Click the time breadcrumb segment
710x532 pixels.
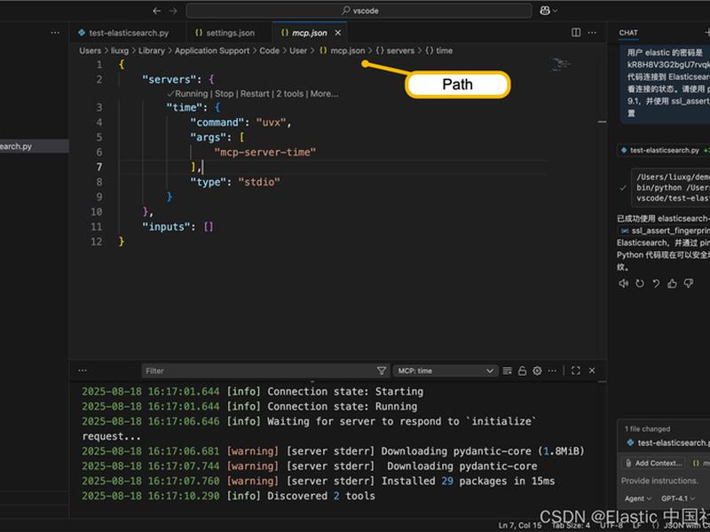click(438, 51)
